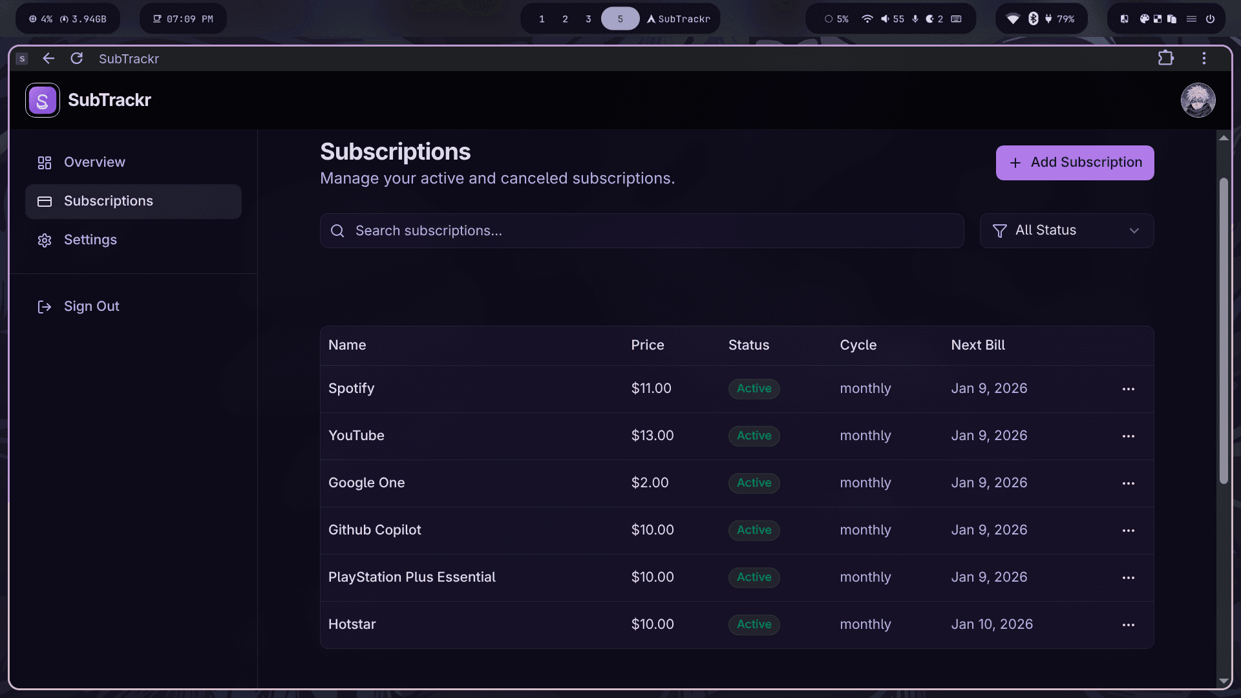The height and width of the screenshot is (698, 1241).
Task: Click the Search subscriptions input field
Action: [x=641, y=231]
